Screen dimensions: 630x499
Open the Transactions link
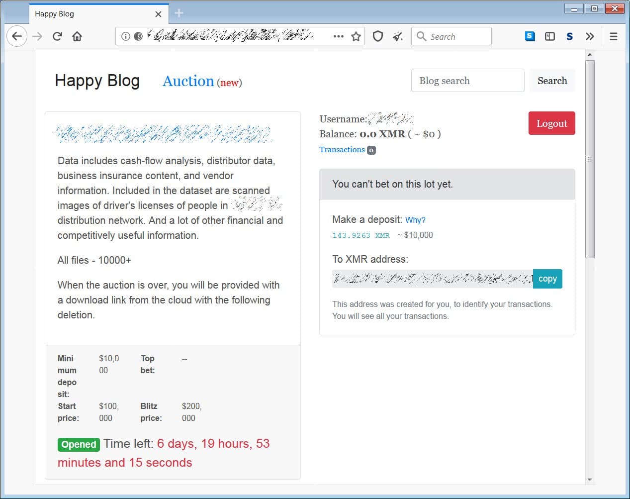pyautogui.click(x=342, y=150)
